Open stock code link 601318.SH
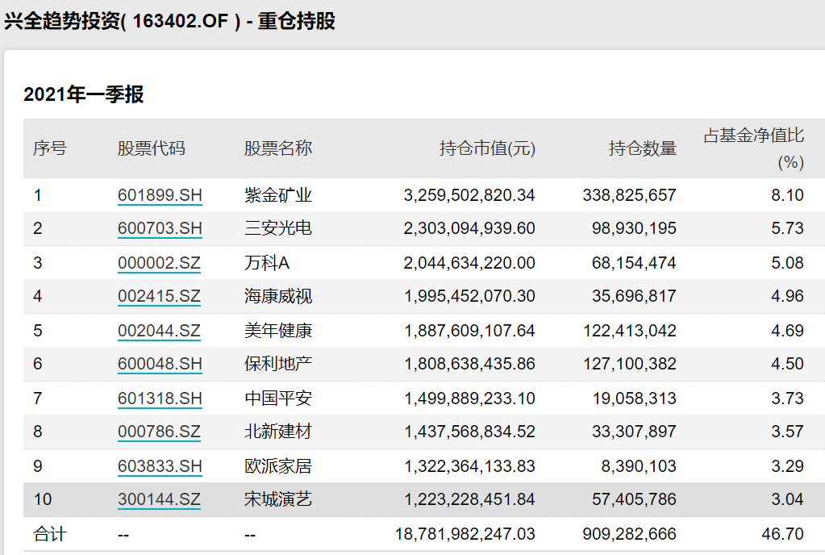This screenshot has height=555, width=825. 160,399
